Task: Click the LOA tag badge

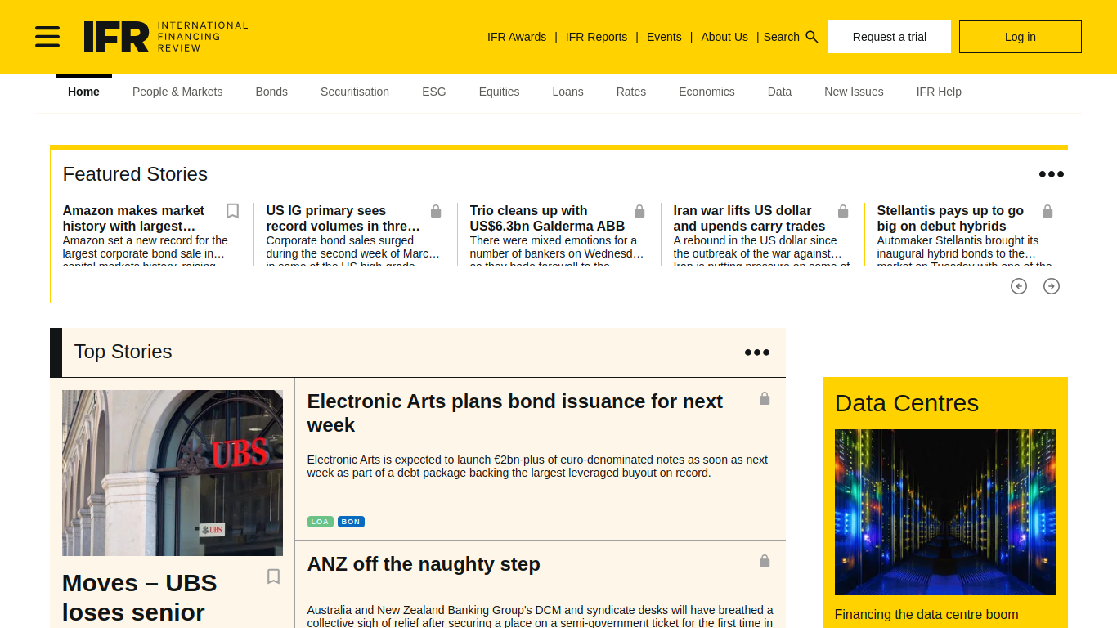Action: click(x=320, y=522)
